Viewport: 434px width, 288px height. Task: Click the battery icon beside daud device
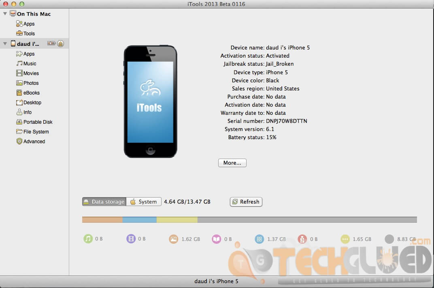[51, 43]
